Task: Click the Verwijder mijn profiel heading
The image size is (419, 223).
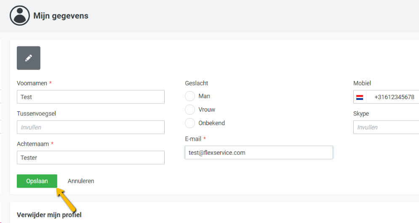Action: pyautogui.click(x=49, y=215)
